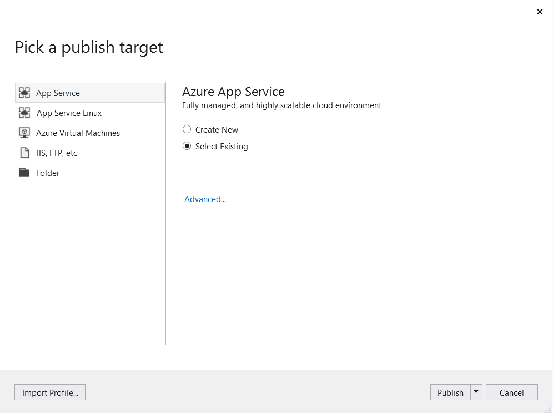Screen dimensions: 553x413
Task: Switch to the Azure Virtual Machines target
Action: coord(90,133)
